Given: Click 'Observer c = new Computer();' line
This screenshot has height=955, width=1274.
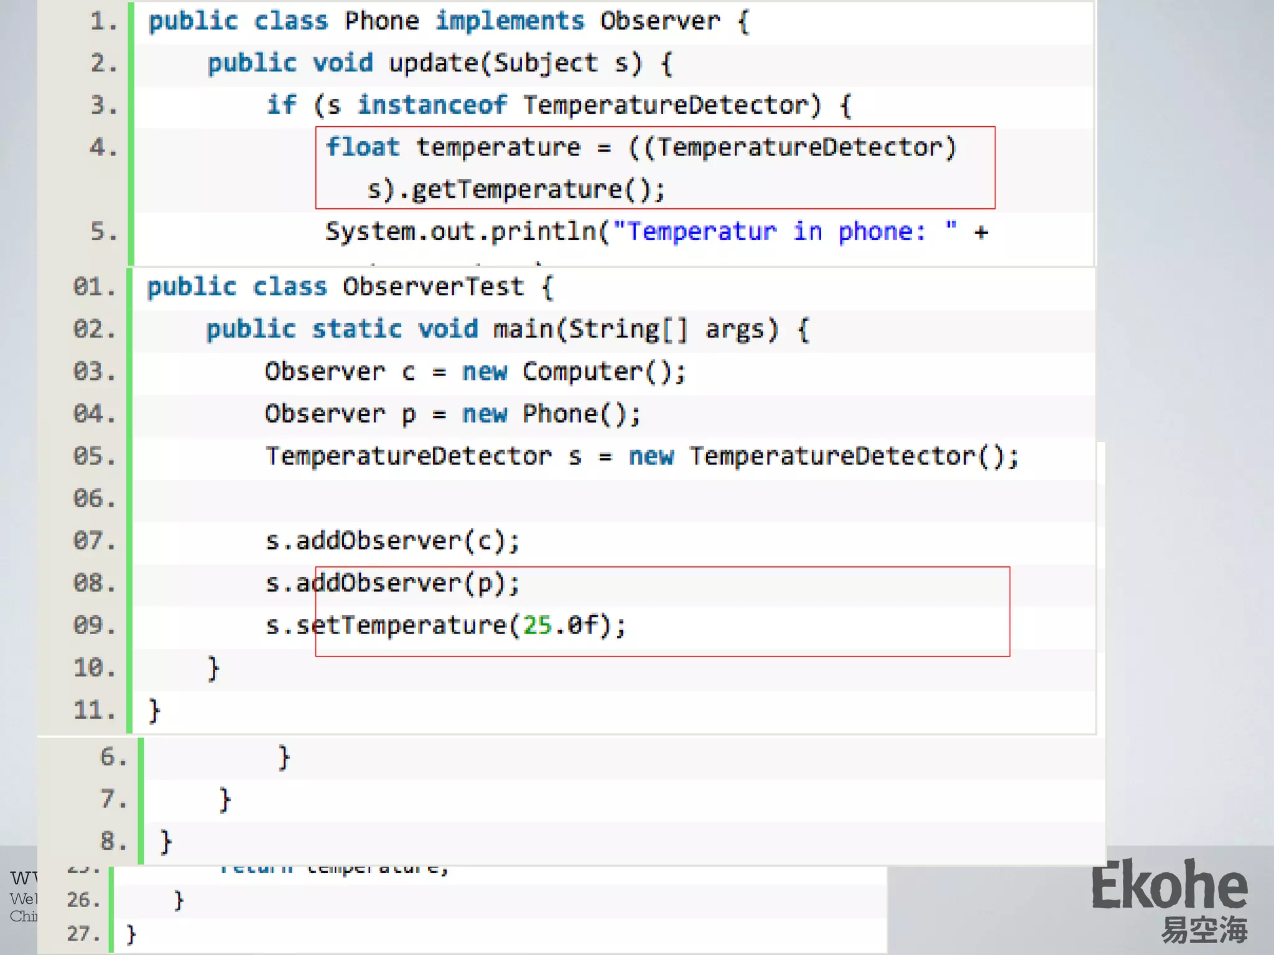Looking at the screenshot, I should click(475, 372).
